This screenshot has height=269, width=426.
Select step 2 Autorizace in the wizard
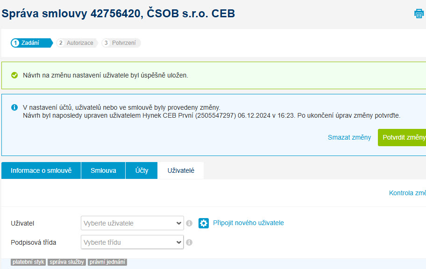(x=77, y=43)
